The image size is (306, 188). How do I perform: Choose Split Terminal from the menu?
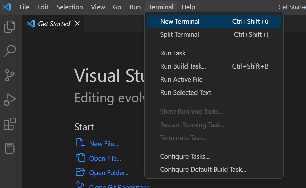[x=214, y=34]
